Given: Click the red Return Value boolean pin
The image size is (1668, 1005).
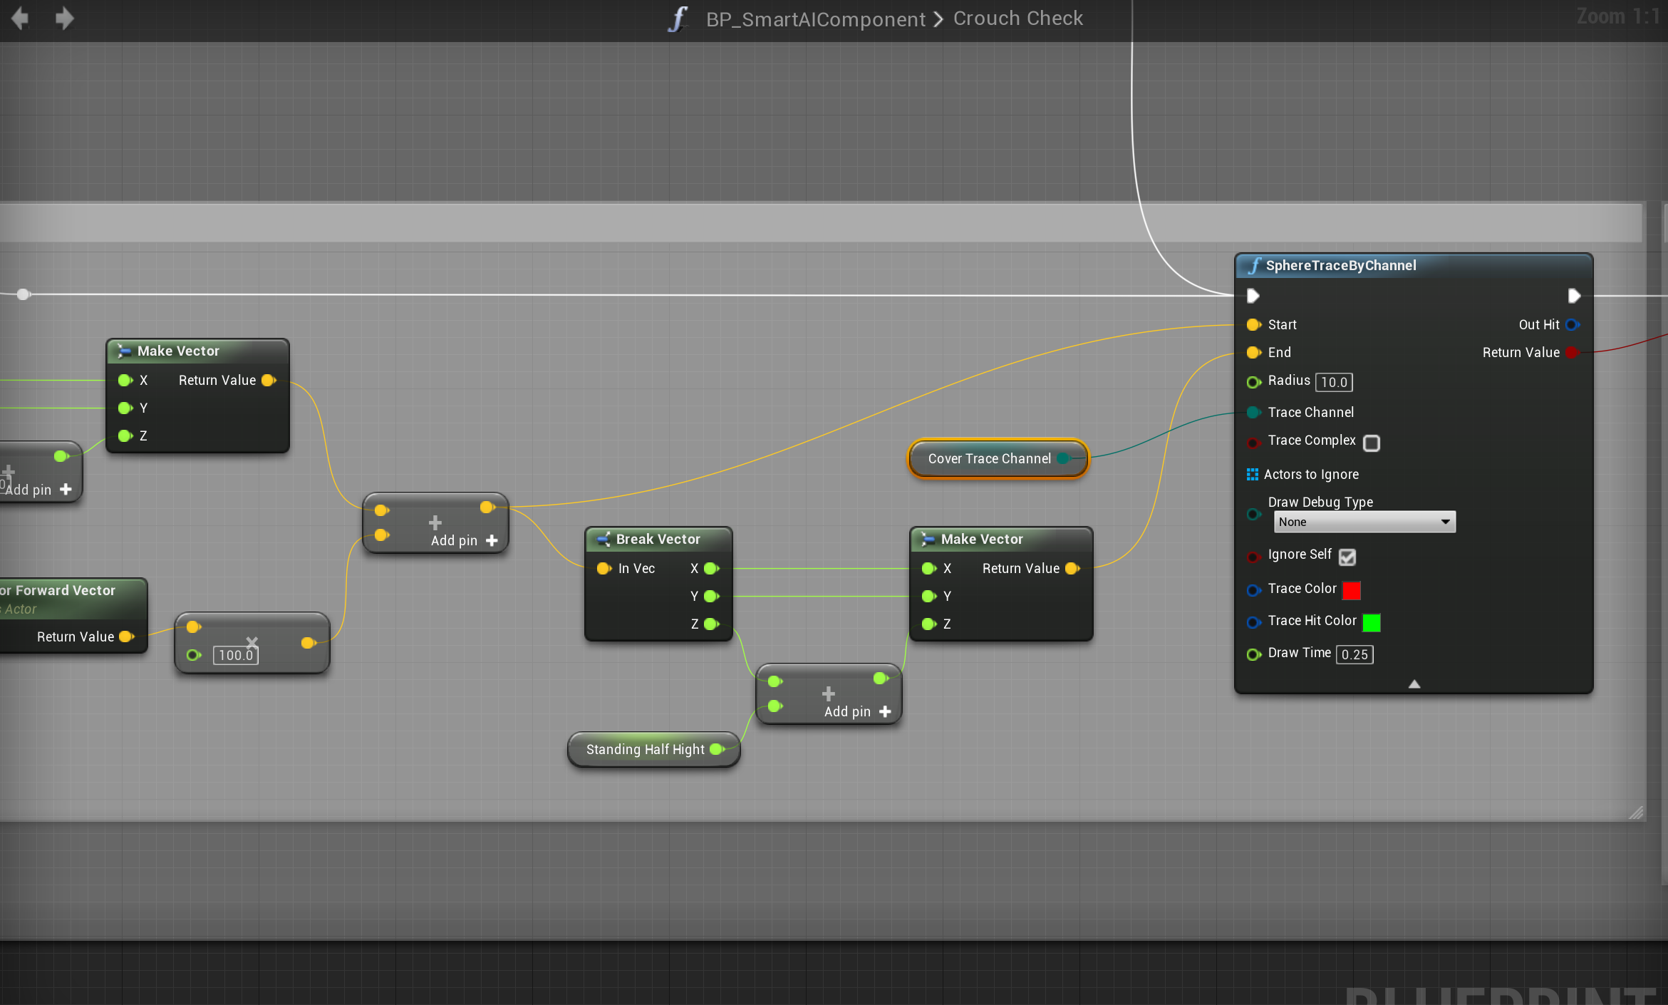Looking at the screenshot, I should [1572, 353].
